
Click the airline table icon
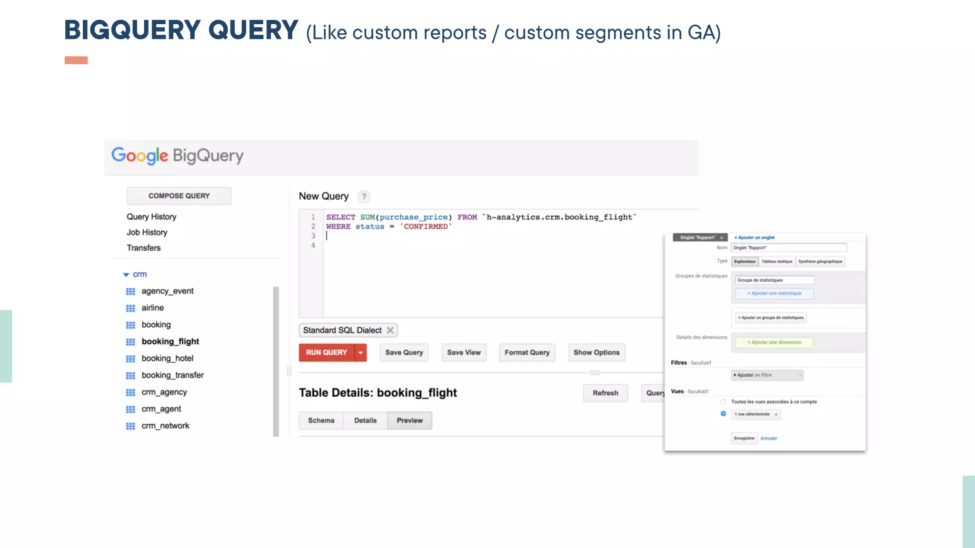pyautogui.click(x=130, y=308)
